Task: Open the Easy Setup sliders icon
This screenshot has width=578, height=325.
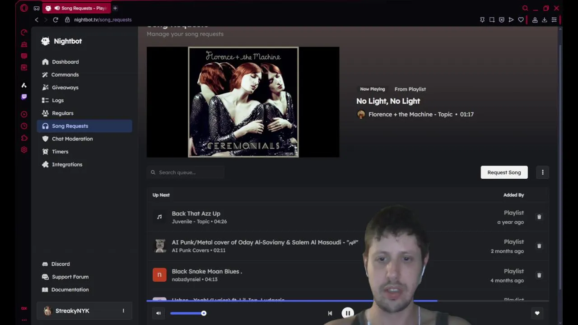Action: pyautogui.click(x=554, y=20)
